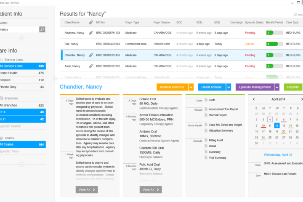The width and height of the screenshot is (303, 202).
Task: Open the Medical Records dropdown arrow
Action: point(191,87)
